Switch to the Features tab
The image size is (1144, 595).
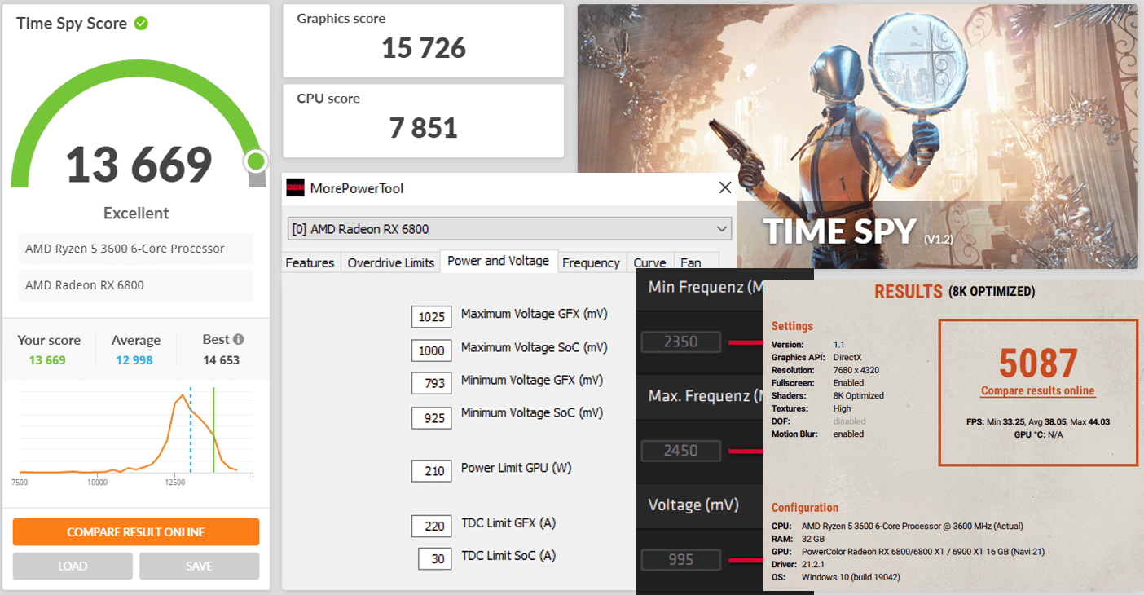(310, 262)
